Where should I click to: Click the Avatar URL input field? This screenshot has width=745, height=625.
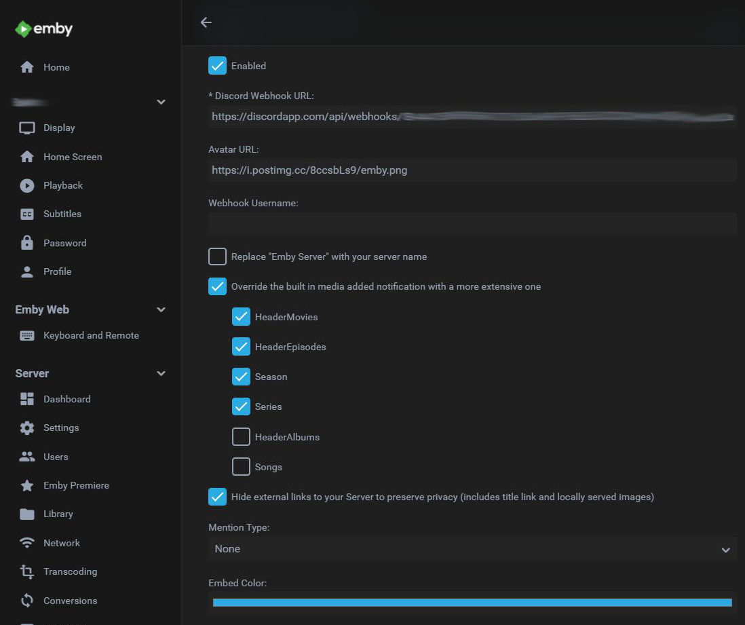[472, 170]
